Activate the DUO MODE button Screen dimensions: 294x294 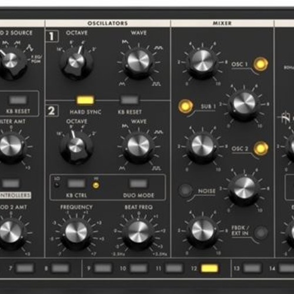(x=138, y=183)
